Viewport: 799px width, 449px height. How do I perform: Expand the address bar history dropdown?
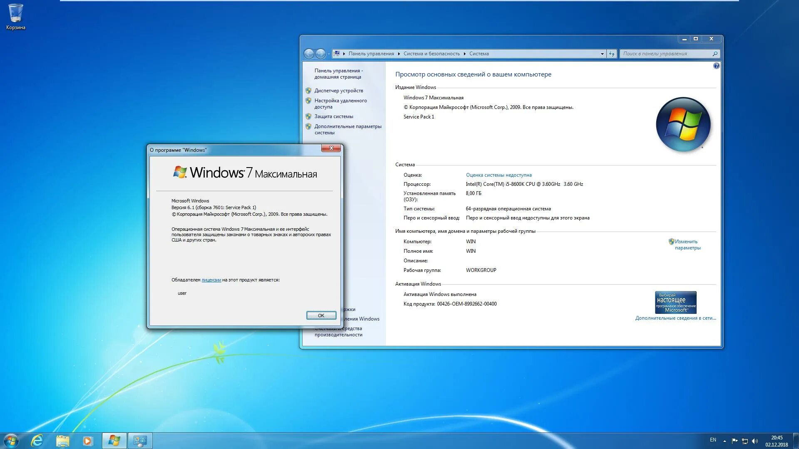[602, 54]
